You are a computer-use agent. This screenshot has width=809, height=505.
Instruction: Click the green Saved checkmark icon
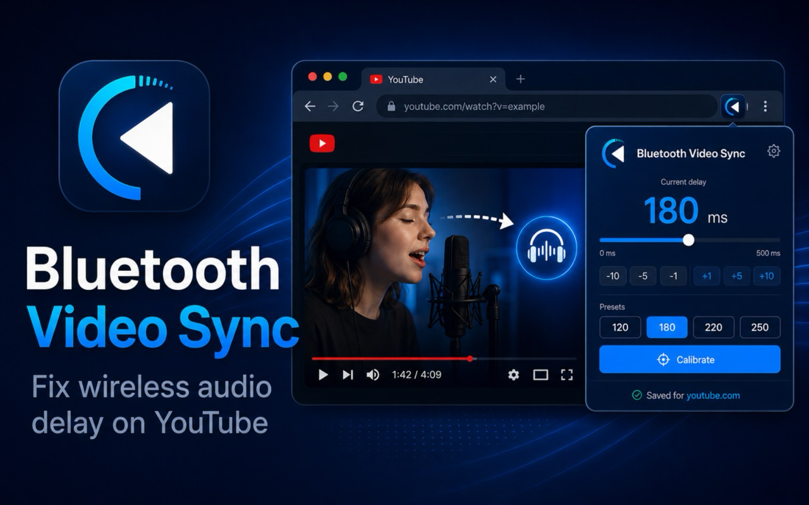(x=637, y=395)
